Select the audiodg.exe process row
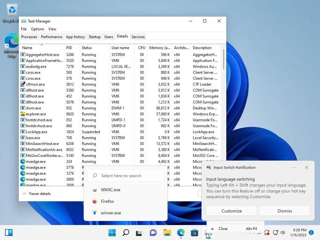The height and width of the screenshot is (240, 320). click(x=120, y=66)
